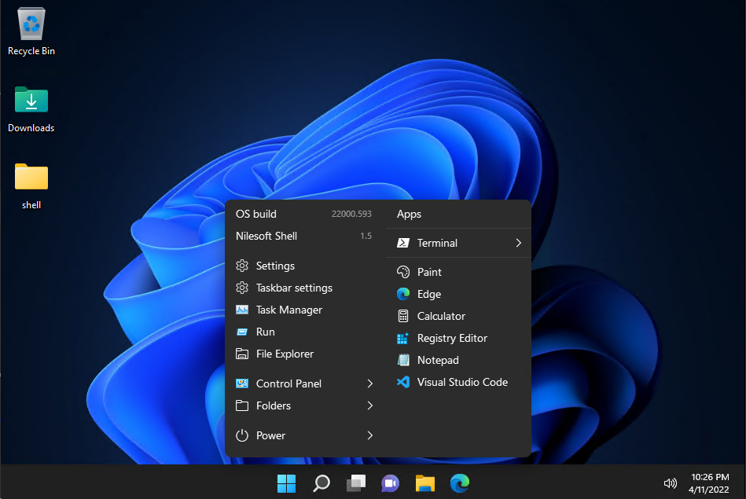Image resolution: width=746 pixels, height=499 pixels.
Task: Choose Taskbar settings menu entry
Action: click(x=294, y=288)
